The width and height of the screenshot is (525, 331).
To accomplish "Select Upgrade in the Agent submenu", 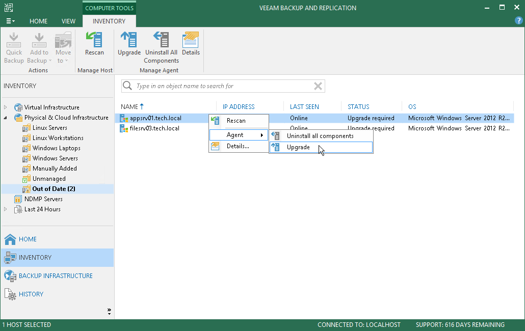I will (321, 147).
